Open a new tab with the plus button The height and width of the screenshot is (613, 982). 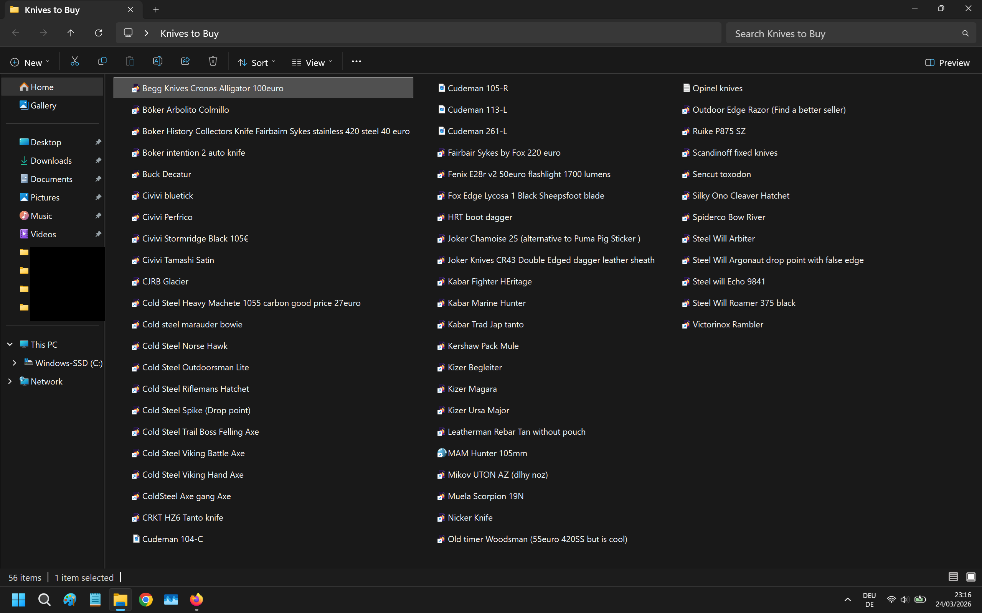pos(156,10)
